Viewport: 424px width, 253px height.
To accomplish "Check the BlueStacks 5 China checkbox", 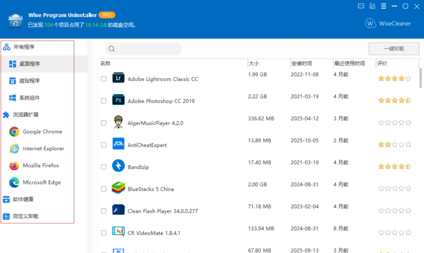I will pos(104,189).
